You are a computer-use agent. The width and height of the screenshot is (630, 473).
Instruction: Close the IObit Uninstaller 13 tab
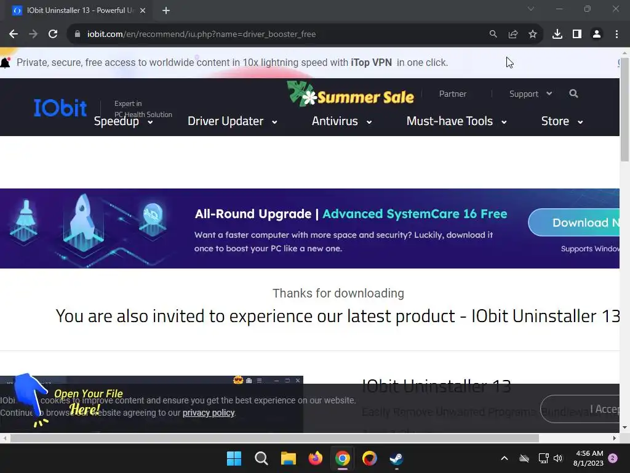point(143,10)
